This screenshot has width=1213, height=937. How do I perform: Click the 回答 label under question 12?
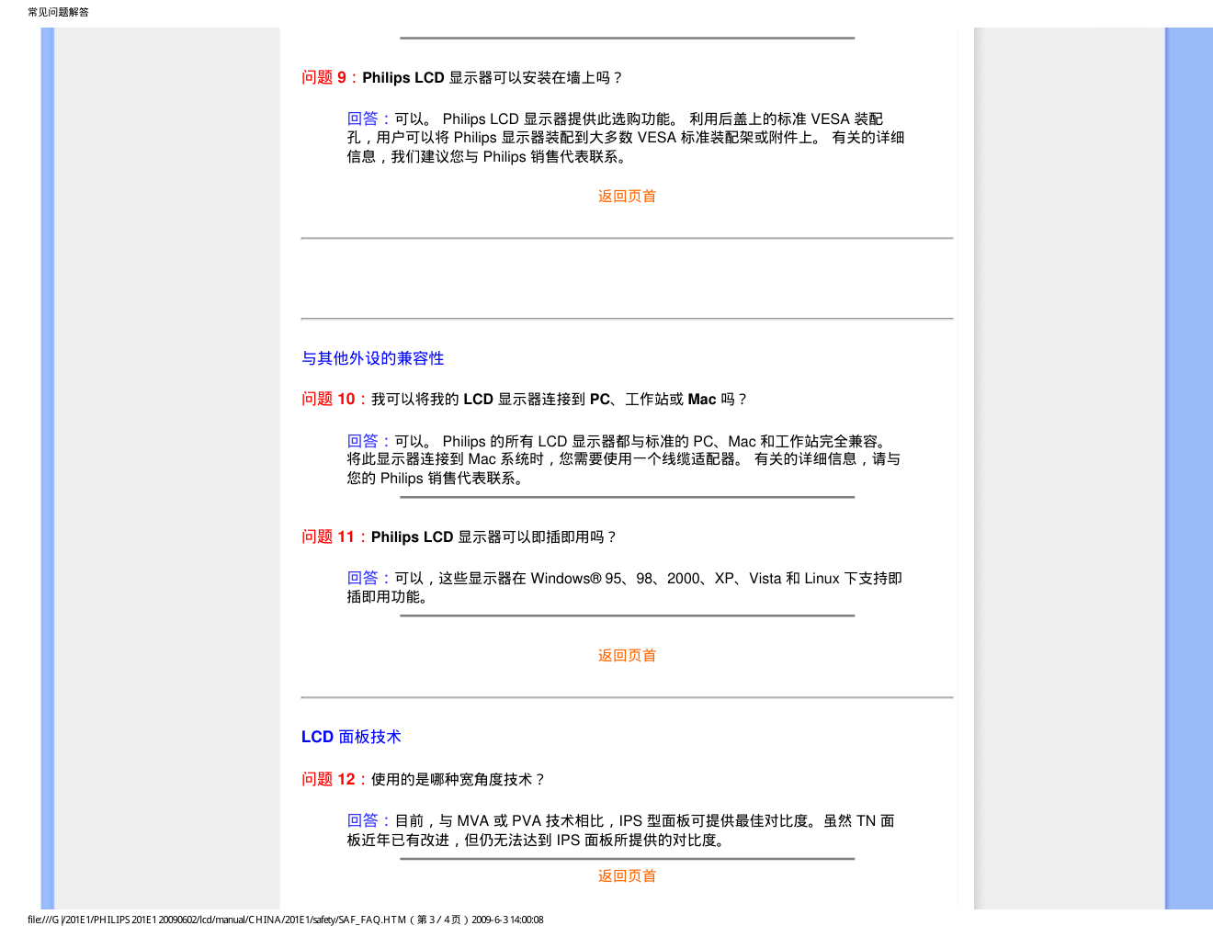point(369,820)
